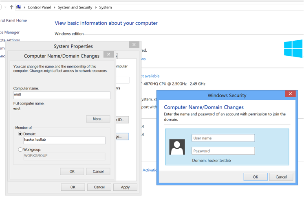The height and width of the screenshot is (205, 304).
Task: Click the 'Windows edition' section label
Action: 69,34
